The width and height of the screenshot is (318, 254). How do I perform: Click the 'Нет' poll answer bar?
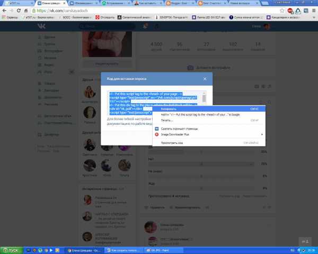pyautogui.click(x=201, y=164)
